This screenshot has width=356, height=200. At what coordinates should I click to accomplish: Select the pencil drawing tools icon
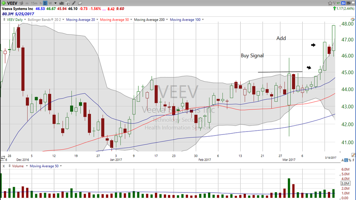pyautogui.click(x=74, y=3)
